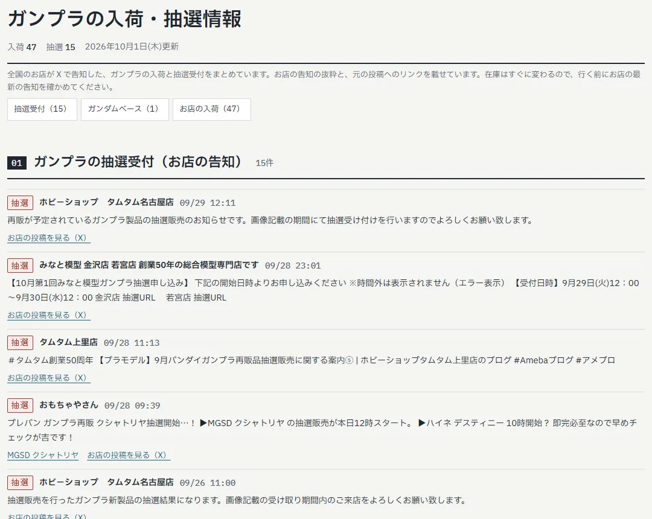Open お店の投稿を見る link under みなと模型 post

pos(49,316)
